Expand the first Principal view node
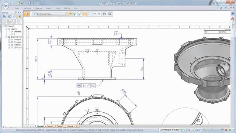The image size is (236, 133). [x=9, y=40]
